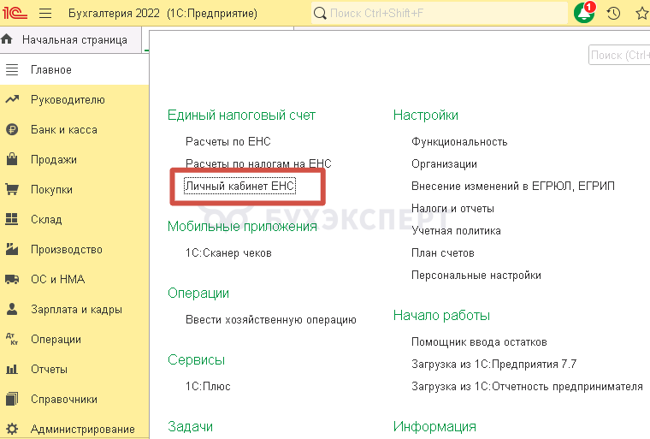Viewport: 650px width, 439px height.
Task: Click the Производство factory icon
Action: click(x=12, y=249)
